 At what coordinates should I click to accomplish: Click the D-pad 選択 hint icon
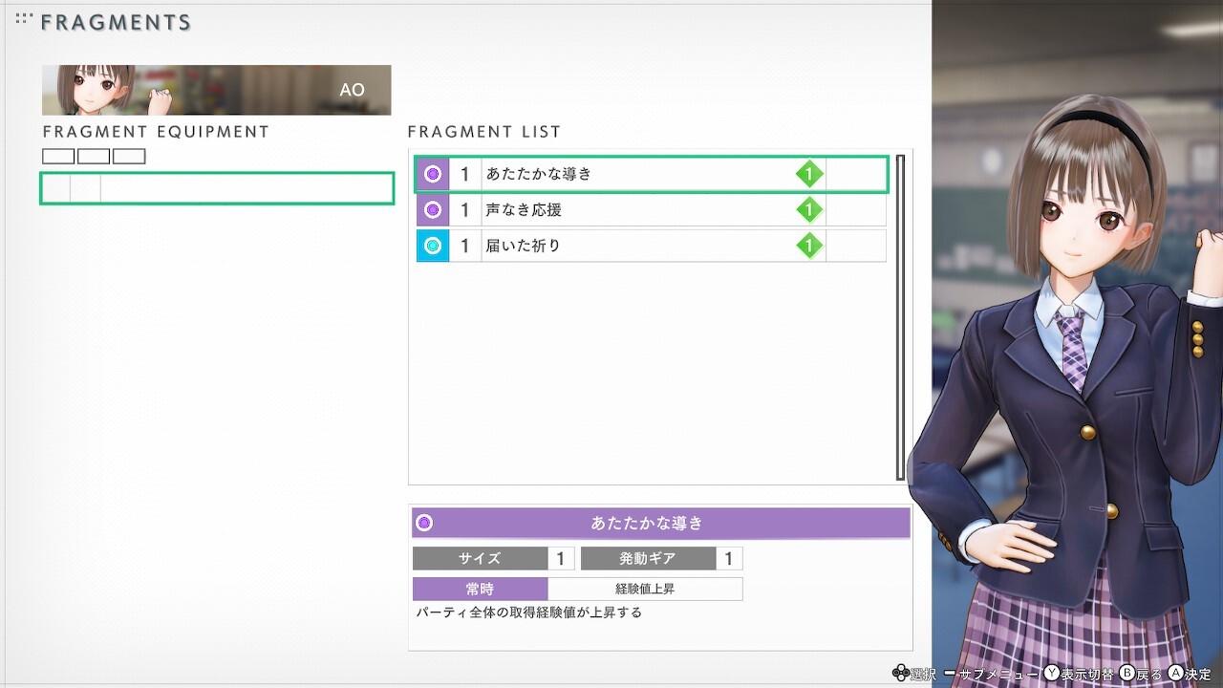900,674
